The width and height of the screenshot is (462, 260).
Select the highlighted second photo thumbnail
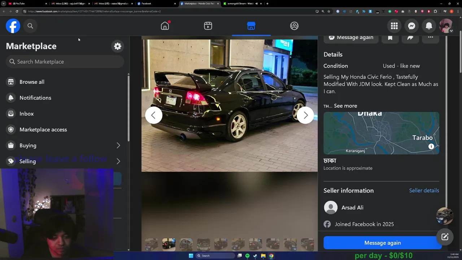169,244
